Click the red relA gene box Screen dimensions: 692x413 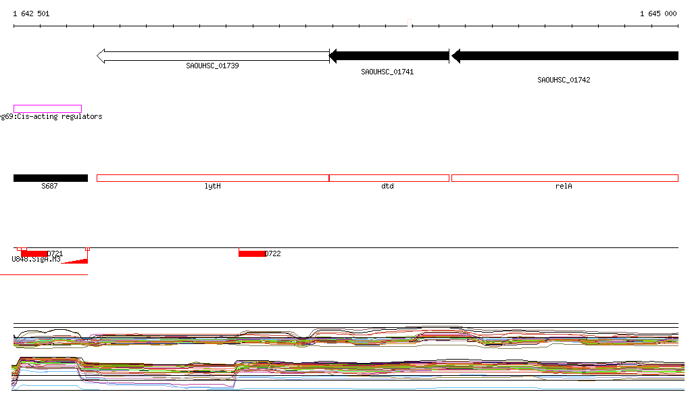[564, 178]
